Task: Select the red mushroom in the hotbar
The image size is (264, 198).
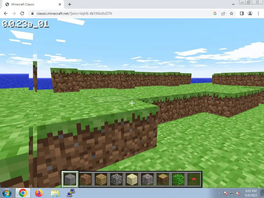Action: tap(194, 179)
